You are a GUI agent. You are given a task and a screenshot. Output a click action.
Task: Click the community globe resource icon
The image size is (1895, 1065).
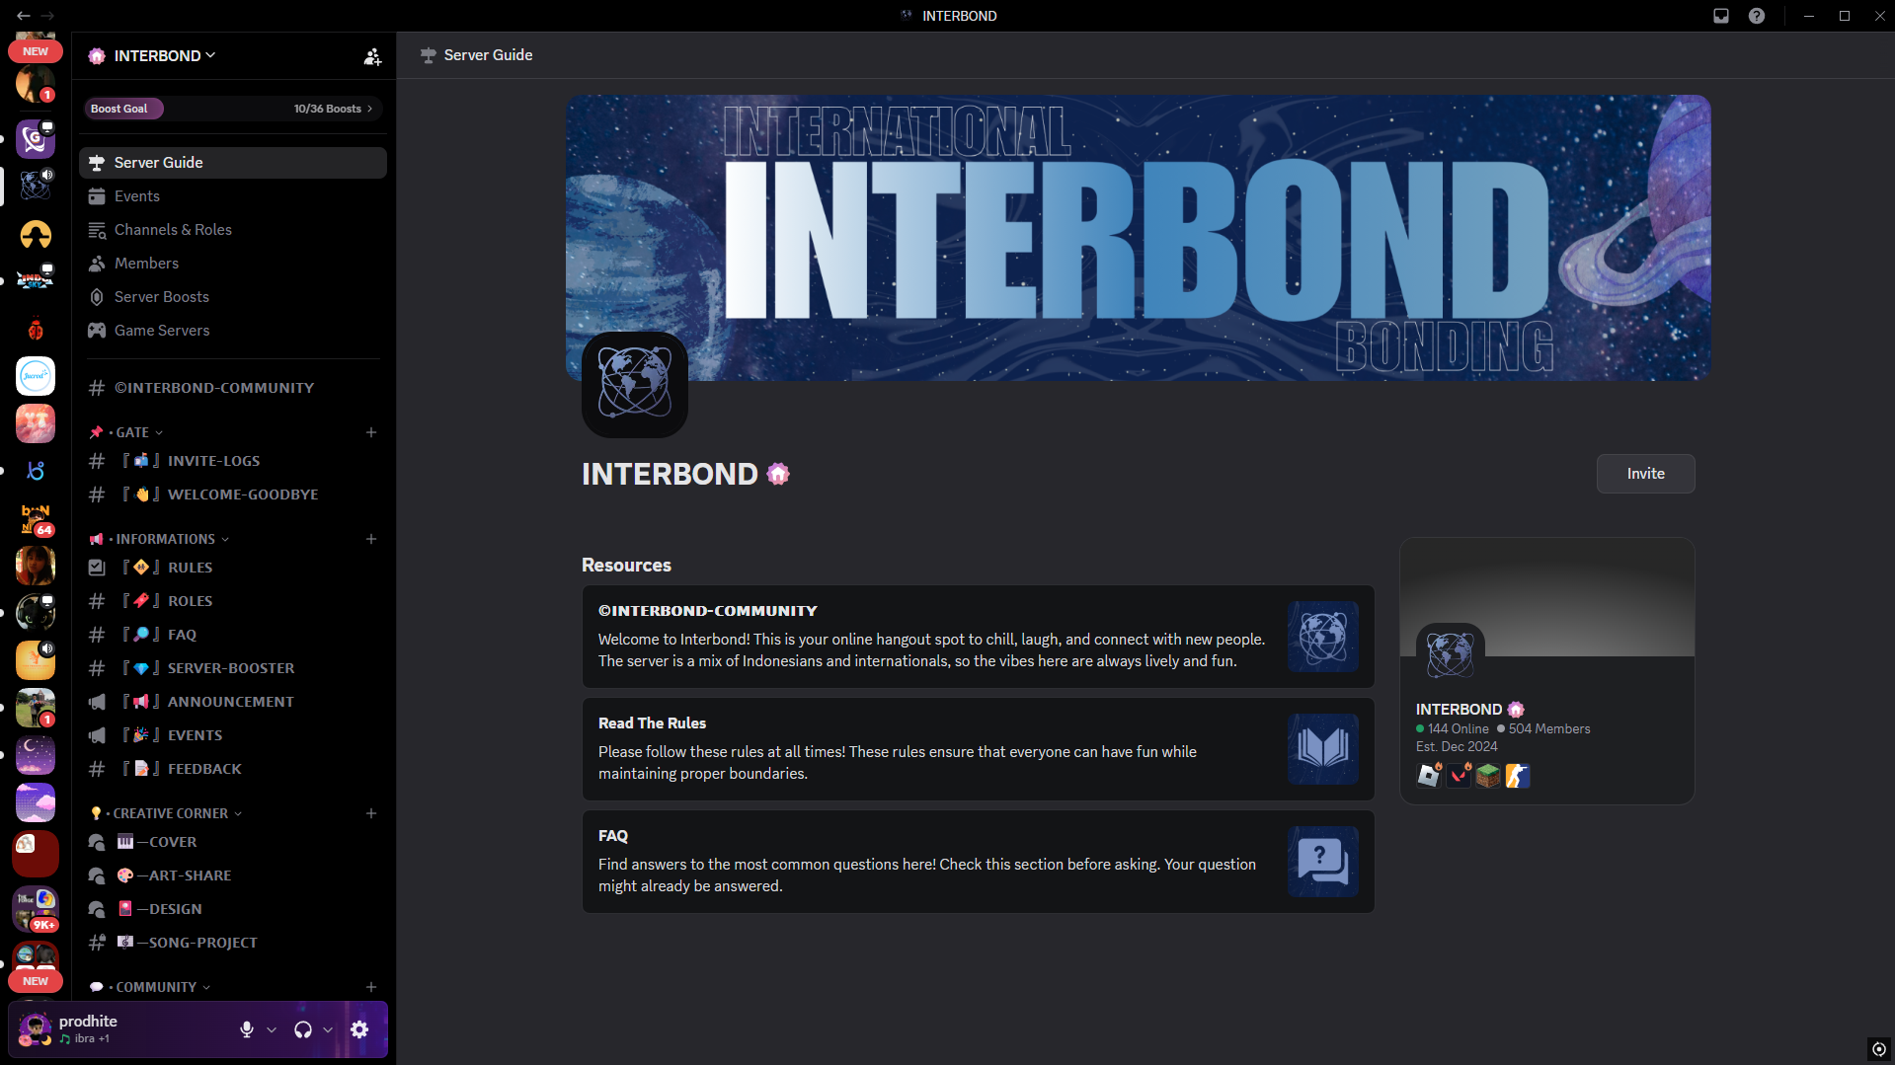point(1323,637)
